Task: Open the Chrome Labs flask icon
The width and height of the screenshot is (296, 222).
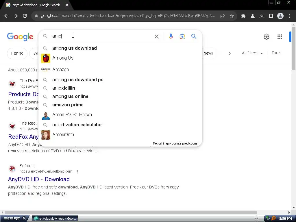Action: [x=253, y=16]
